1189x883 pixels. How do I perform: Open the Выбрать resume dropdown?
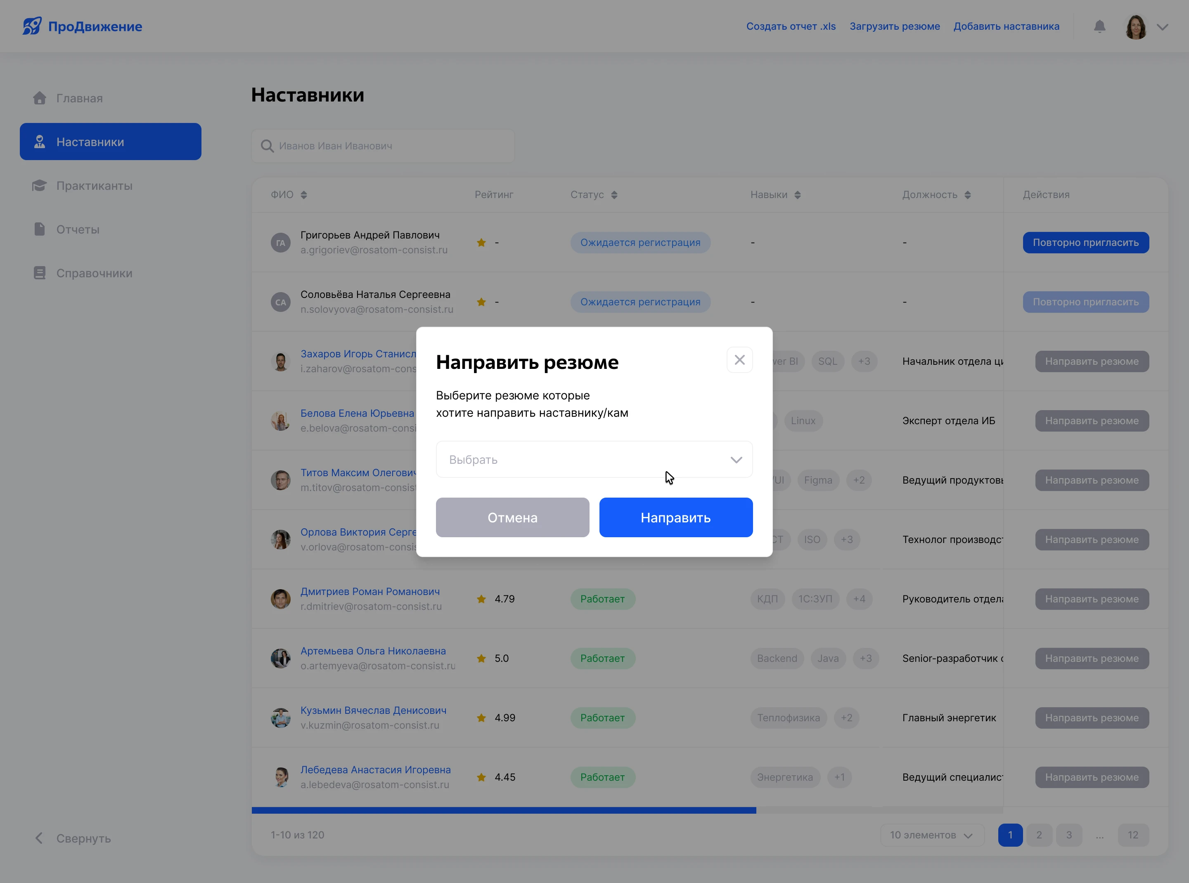point(594,459)
